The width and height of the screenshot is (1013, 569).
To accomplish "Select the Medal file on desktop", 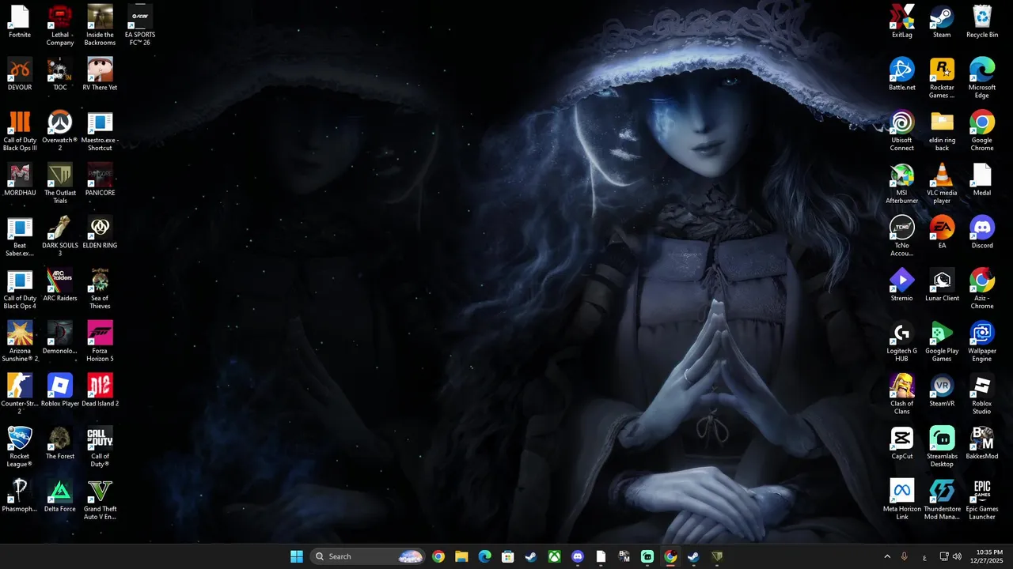I will click(982, 180).
